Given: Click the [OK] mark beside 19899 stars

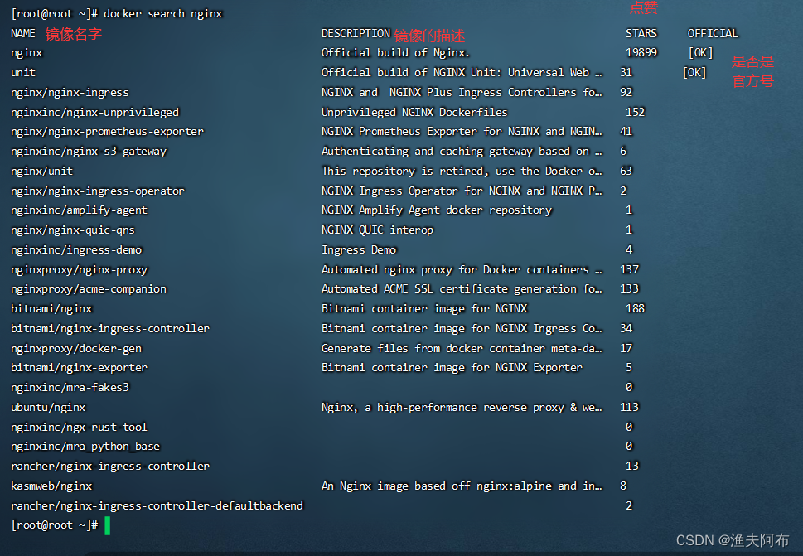Looking at the screenshot, I should 700,53.
